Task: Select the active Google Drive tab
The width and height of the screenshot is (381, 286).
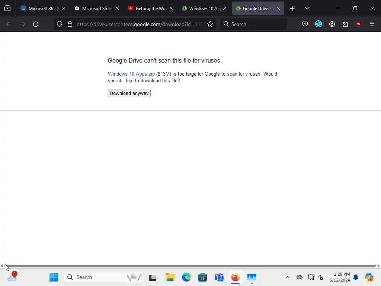Action: 255,9
